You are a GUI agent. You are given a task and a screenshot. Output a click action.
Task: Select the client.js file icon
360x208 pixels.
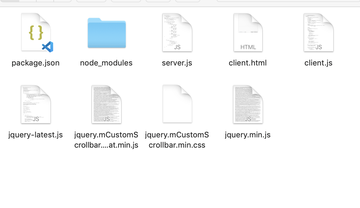click(318, 32)
